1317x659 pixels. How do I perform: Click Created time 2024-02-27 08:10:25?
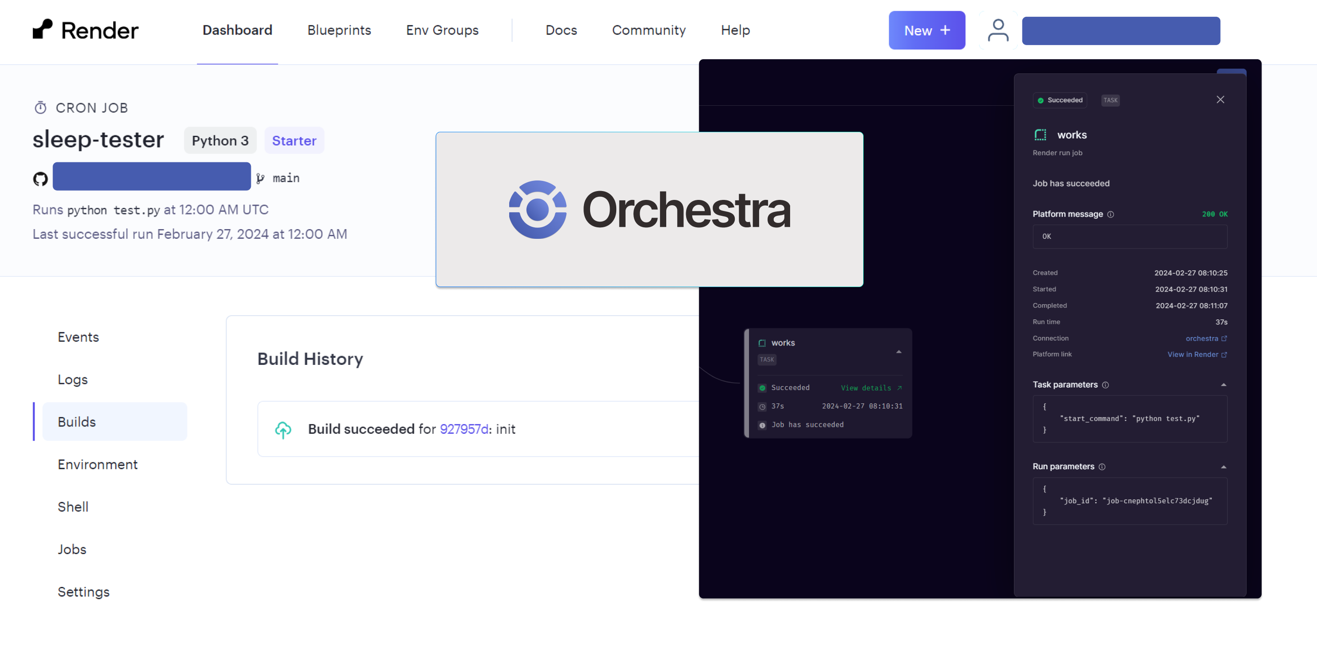pos(1191,273)
